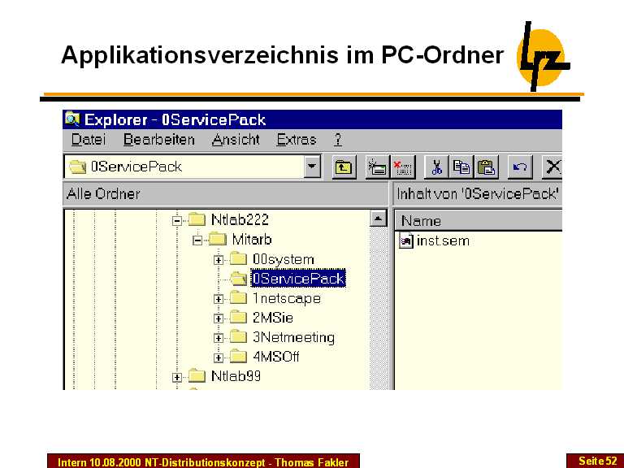Click the folder tree scroll-up arrow
Image resolution: width=624 pixels, height=468 pixels.
pos(378,219)
